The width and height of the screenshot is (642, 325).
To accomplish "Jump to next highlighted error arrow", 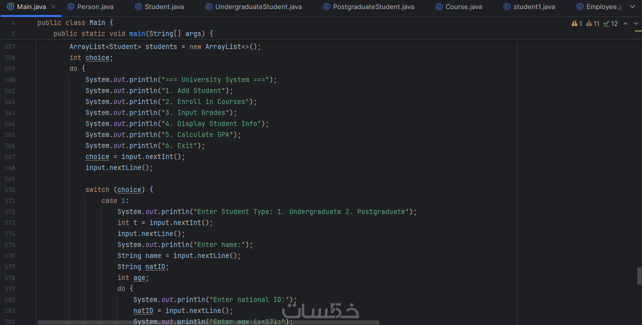I will click(636, 23).
